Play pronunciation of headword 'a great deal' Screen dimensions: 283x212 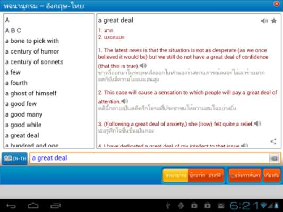(x=264, y=21)
